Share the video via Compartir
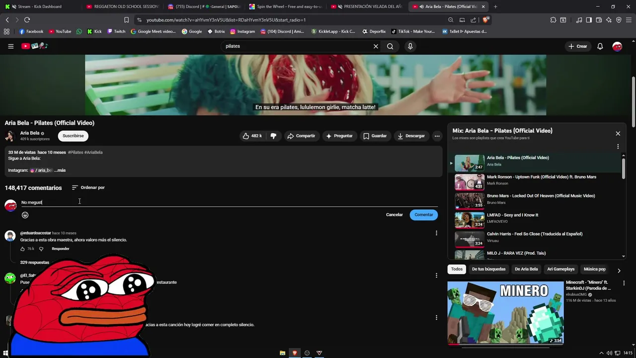This screenshot has width=636, height=358. point(301,136)
